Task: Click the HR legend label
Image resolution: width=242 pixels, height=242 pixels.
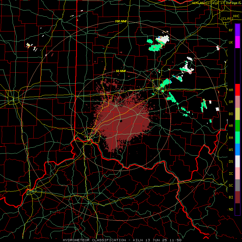Action: 231,126
